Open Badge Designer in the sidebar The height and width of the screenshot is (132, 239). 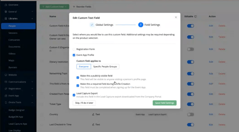16,110
